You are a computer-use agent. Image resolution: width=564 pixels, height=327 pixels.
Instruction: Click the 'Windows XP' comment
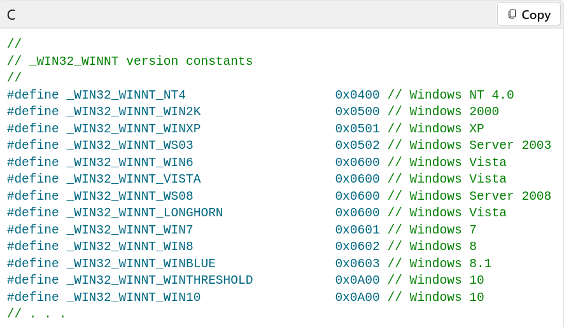(436, 129)
